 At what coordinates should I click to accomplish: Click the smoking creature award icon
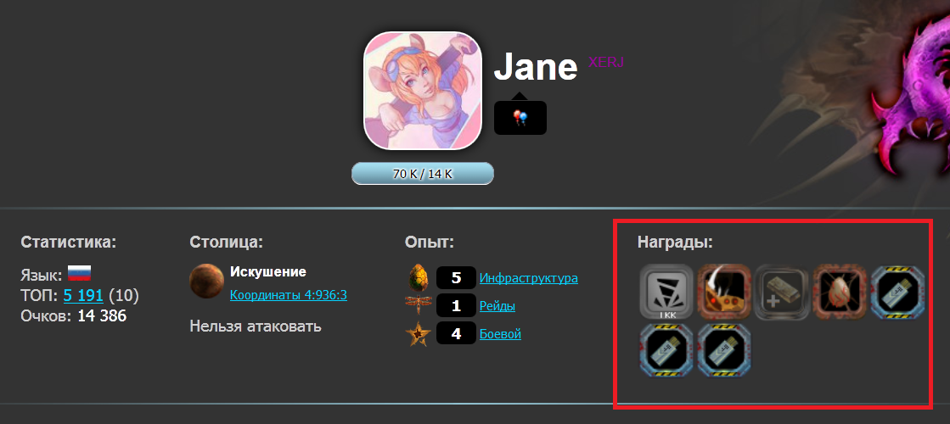click(724, 292)
